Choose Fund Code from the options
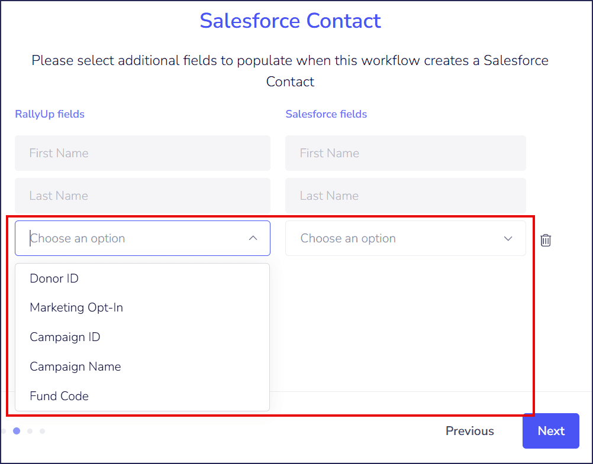Screen dimensions: 593x464 (59, 396)
